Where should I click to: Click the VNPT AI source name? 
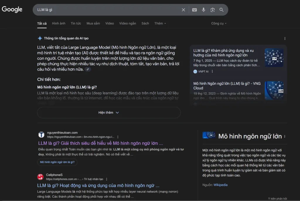(x=203, y=71)
